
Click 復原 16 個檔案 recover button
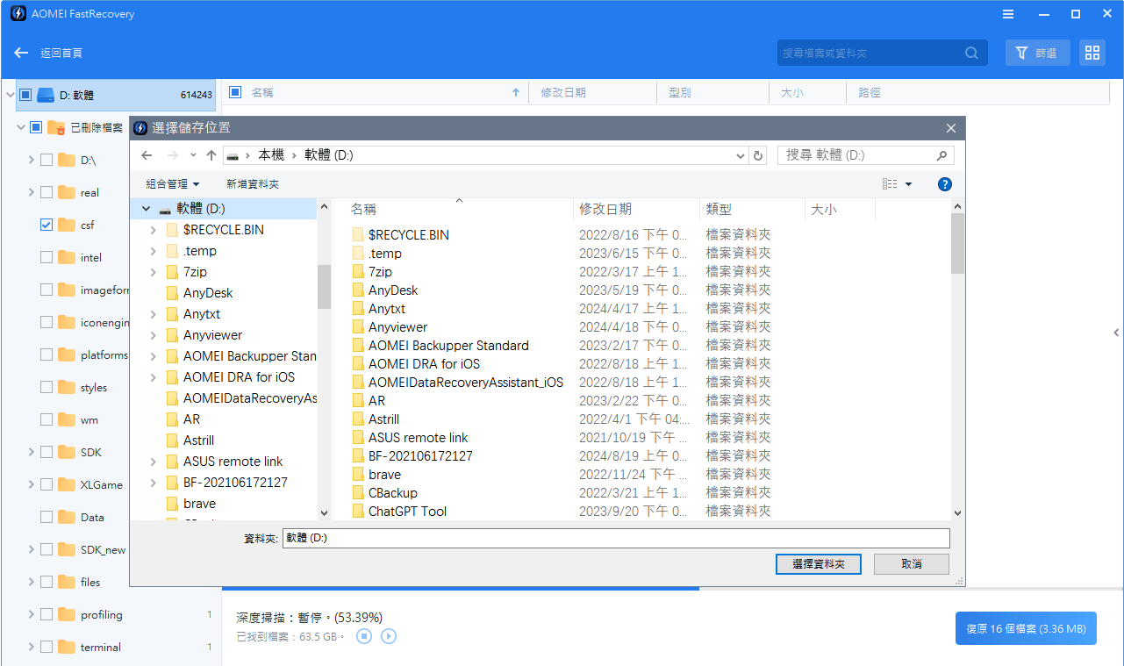(x=1026, y=628)
